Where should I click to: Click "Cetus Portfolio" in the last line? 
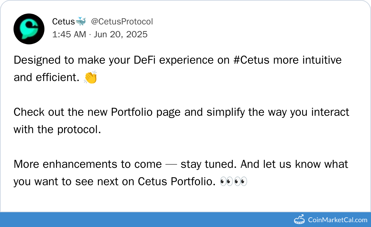176,182
